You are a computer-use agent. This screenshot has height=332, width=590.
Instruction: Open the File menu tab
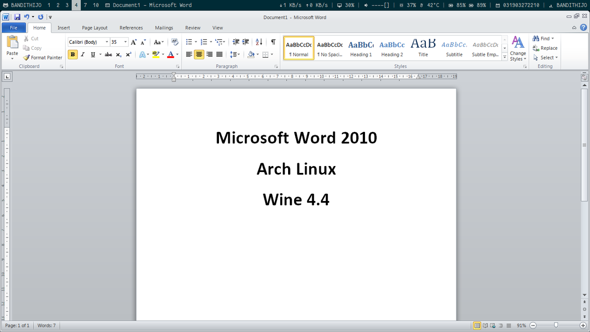(13, 28)
